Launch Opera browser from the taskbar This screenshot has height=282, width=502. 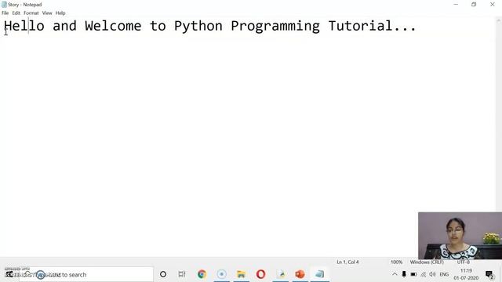(x=260, y=274)
